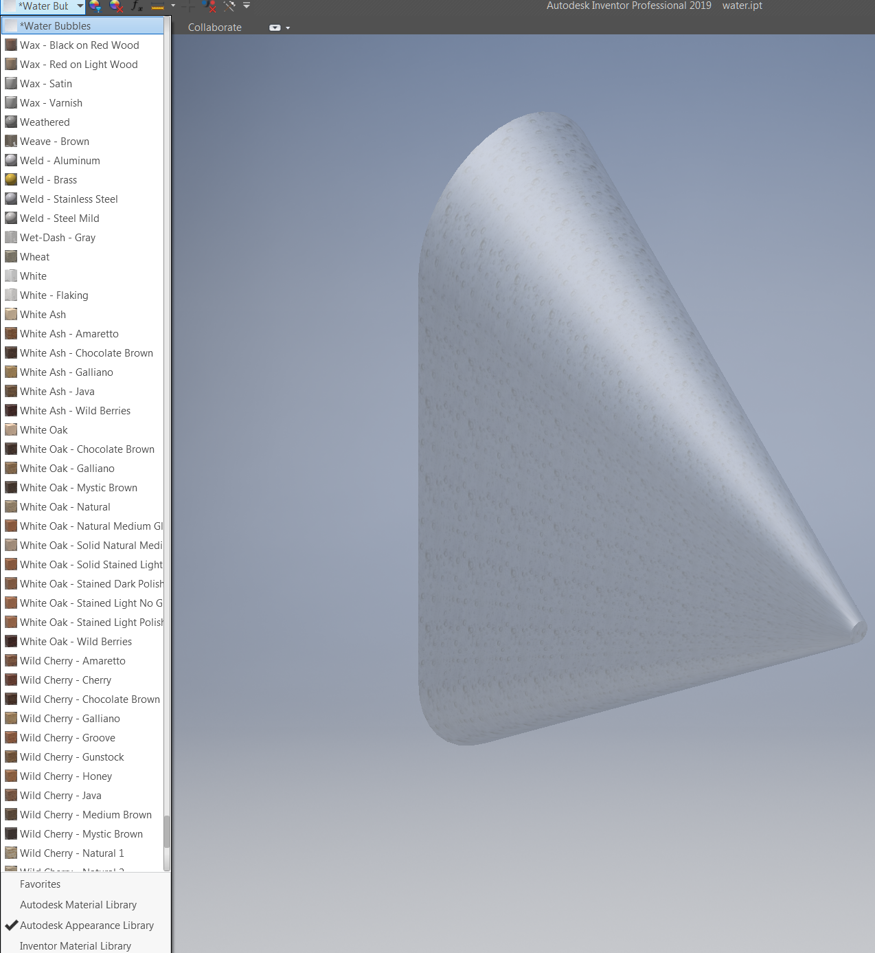Select the Measure ruler tool

158,6
